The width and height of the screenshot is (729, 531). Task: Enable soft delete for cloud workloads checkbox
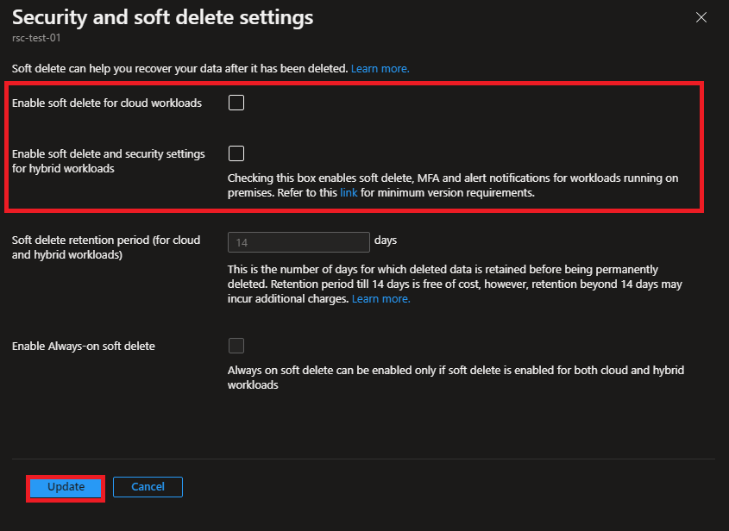pos(236,103)
